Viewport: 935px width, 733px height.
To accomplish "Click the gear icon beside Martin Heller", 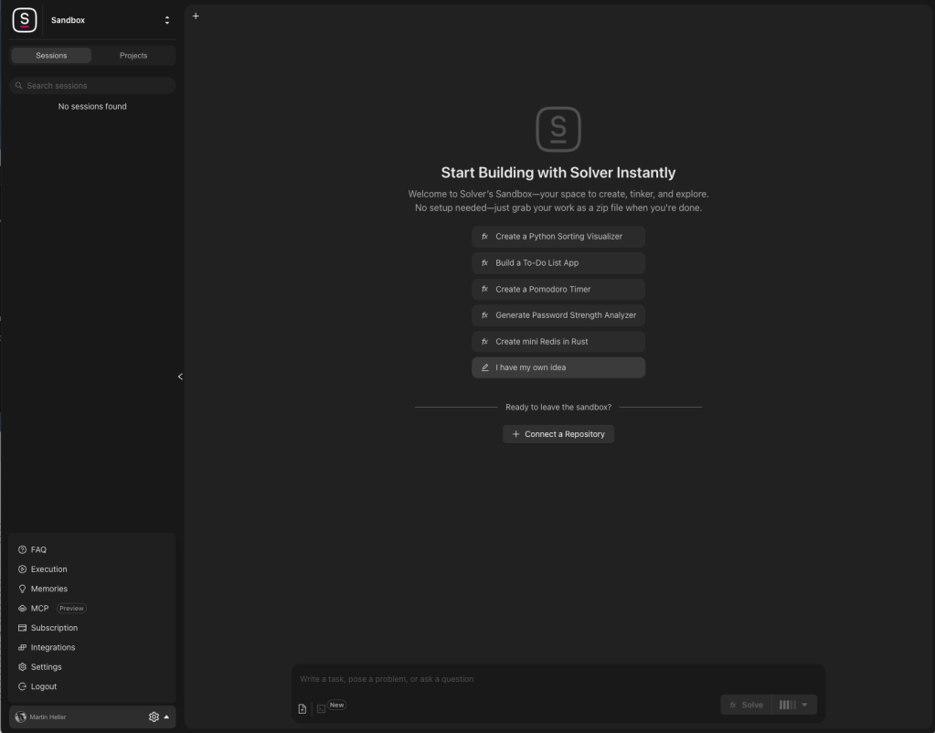I will click(x=154, y=717).
